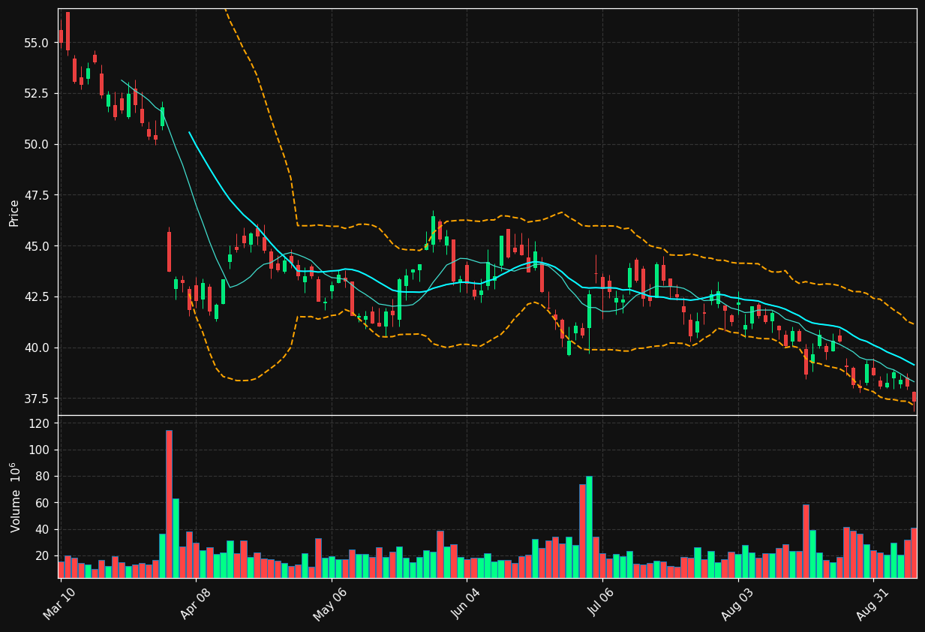Select the green volume bar reaching 80
925x632 pixels.
coord(589,527)
